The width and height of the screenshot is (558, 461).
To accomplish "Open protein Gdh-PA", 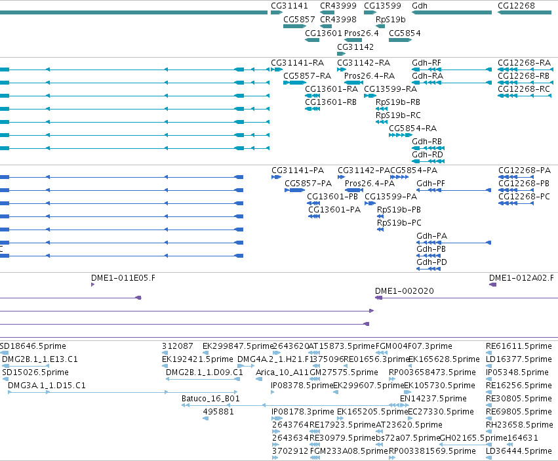I will click(x=431, y=236).
